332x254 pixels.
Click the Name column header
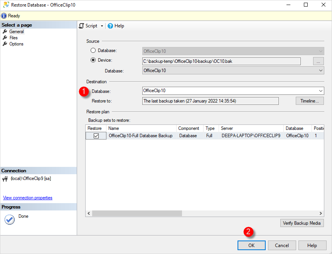tap(141, 128)
